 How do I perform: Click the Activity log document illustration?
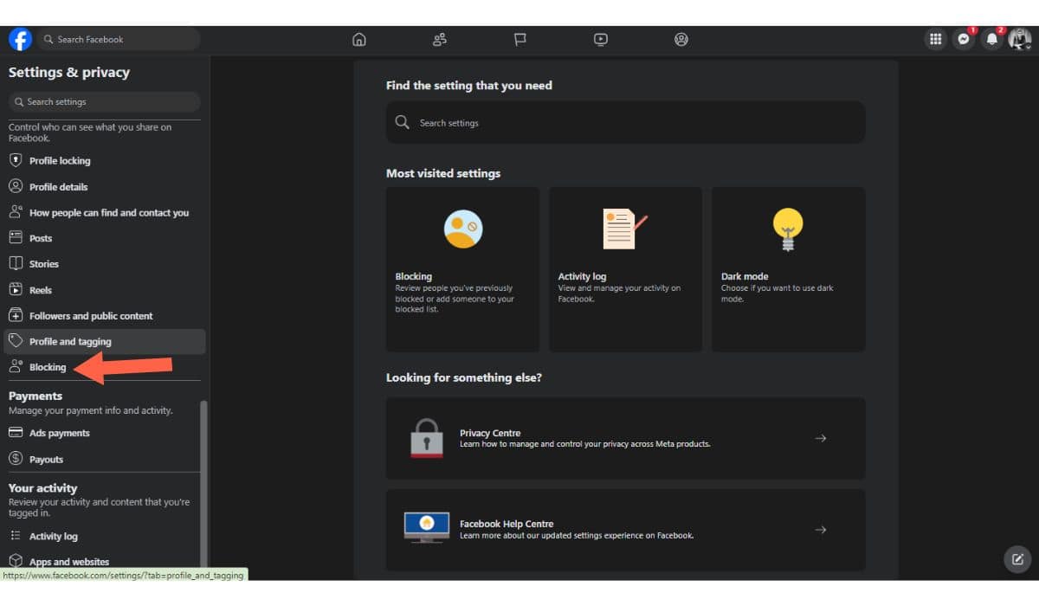(624, 229)
